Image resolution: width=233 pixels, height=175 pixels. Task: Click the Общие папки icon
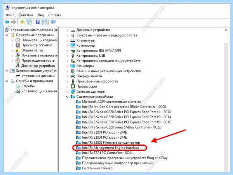[18, 50]
